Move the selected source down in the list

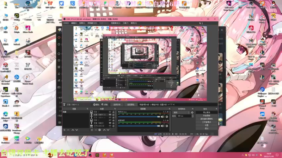click(108, 130)
